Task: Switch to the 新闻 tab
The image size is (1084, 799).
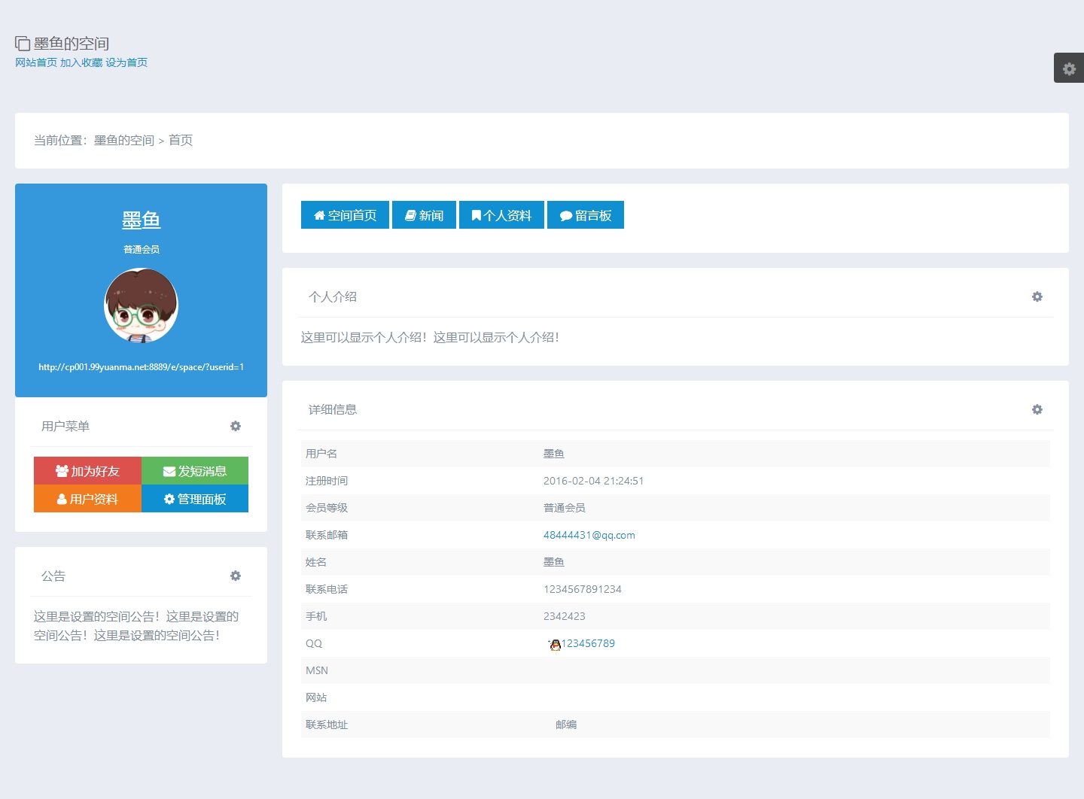Action: pyautogui.click(x=424, y=215)
